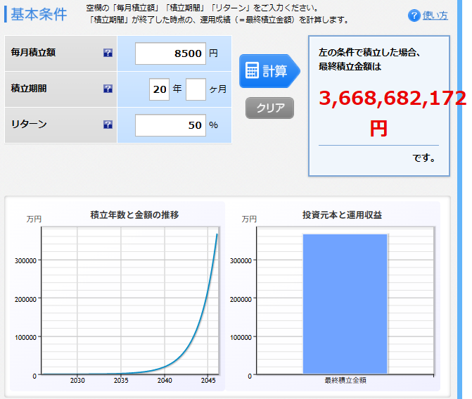Click the red final amount 3,668,682,172

tap(392, 99)
